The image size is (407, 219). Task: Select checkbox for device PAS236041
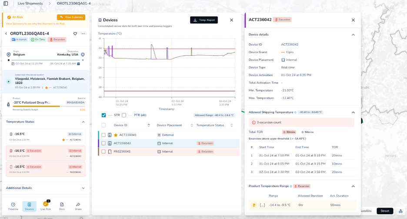point(103,152)
